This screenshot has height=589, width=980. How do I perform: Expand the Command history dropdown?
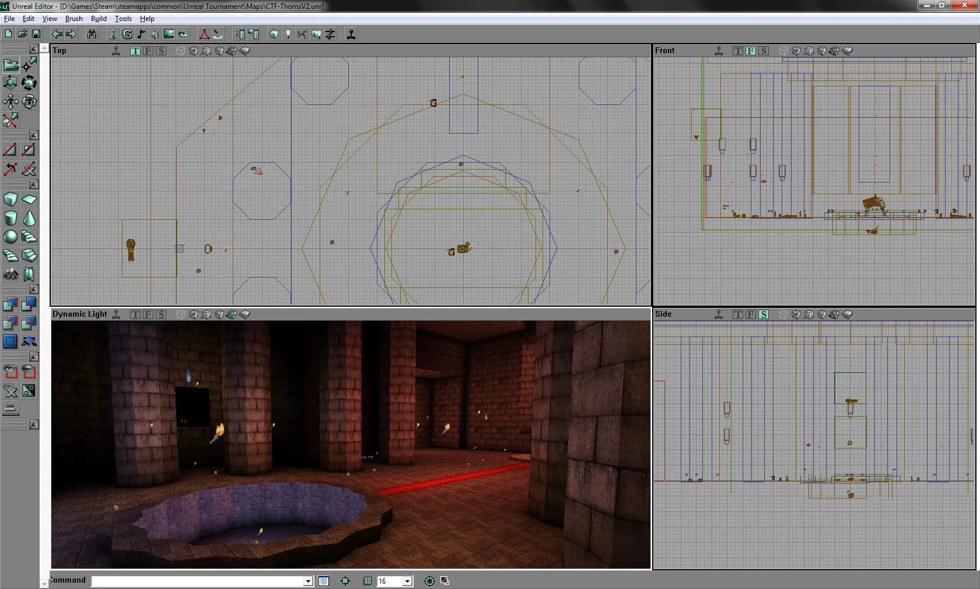click(308, 581)
